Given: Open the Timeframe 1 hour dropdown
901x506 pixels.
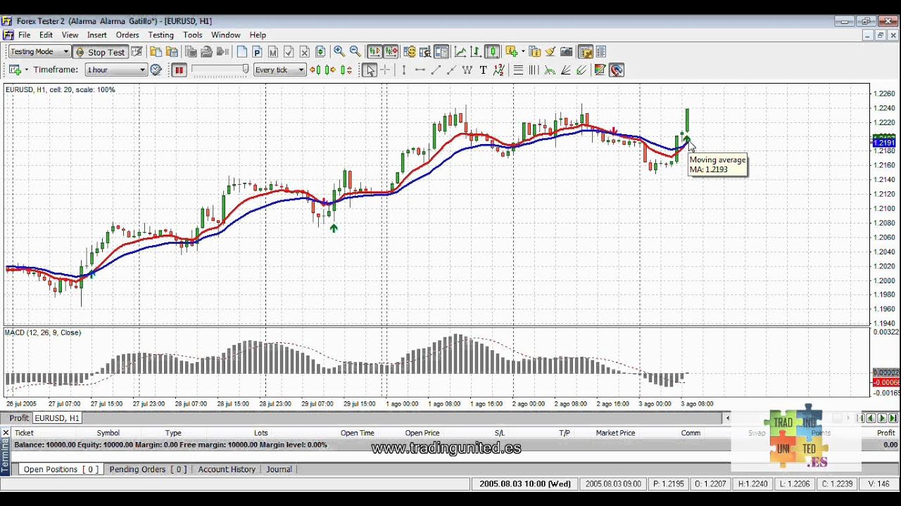Looking at the screenshot, I should 116,70.
